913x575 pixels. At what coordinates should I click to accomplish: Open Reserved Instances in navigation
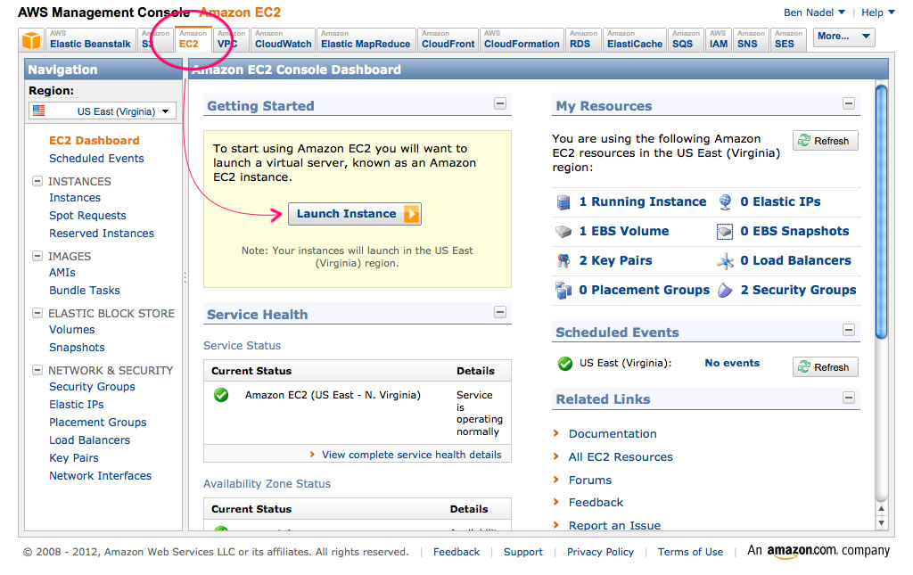click(102, 234)
